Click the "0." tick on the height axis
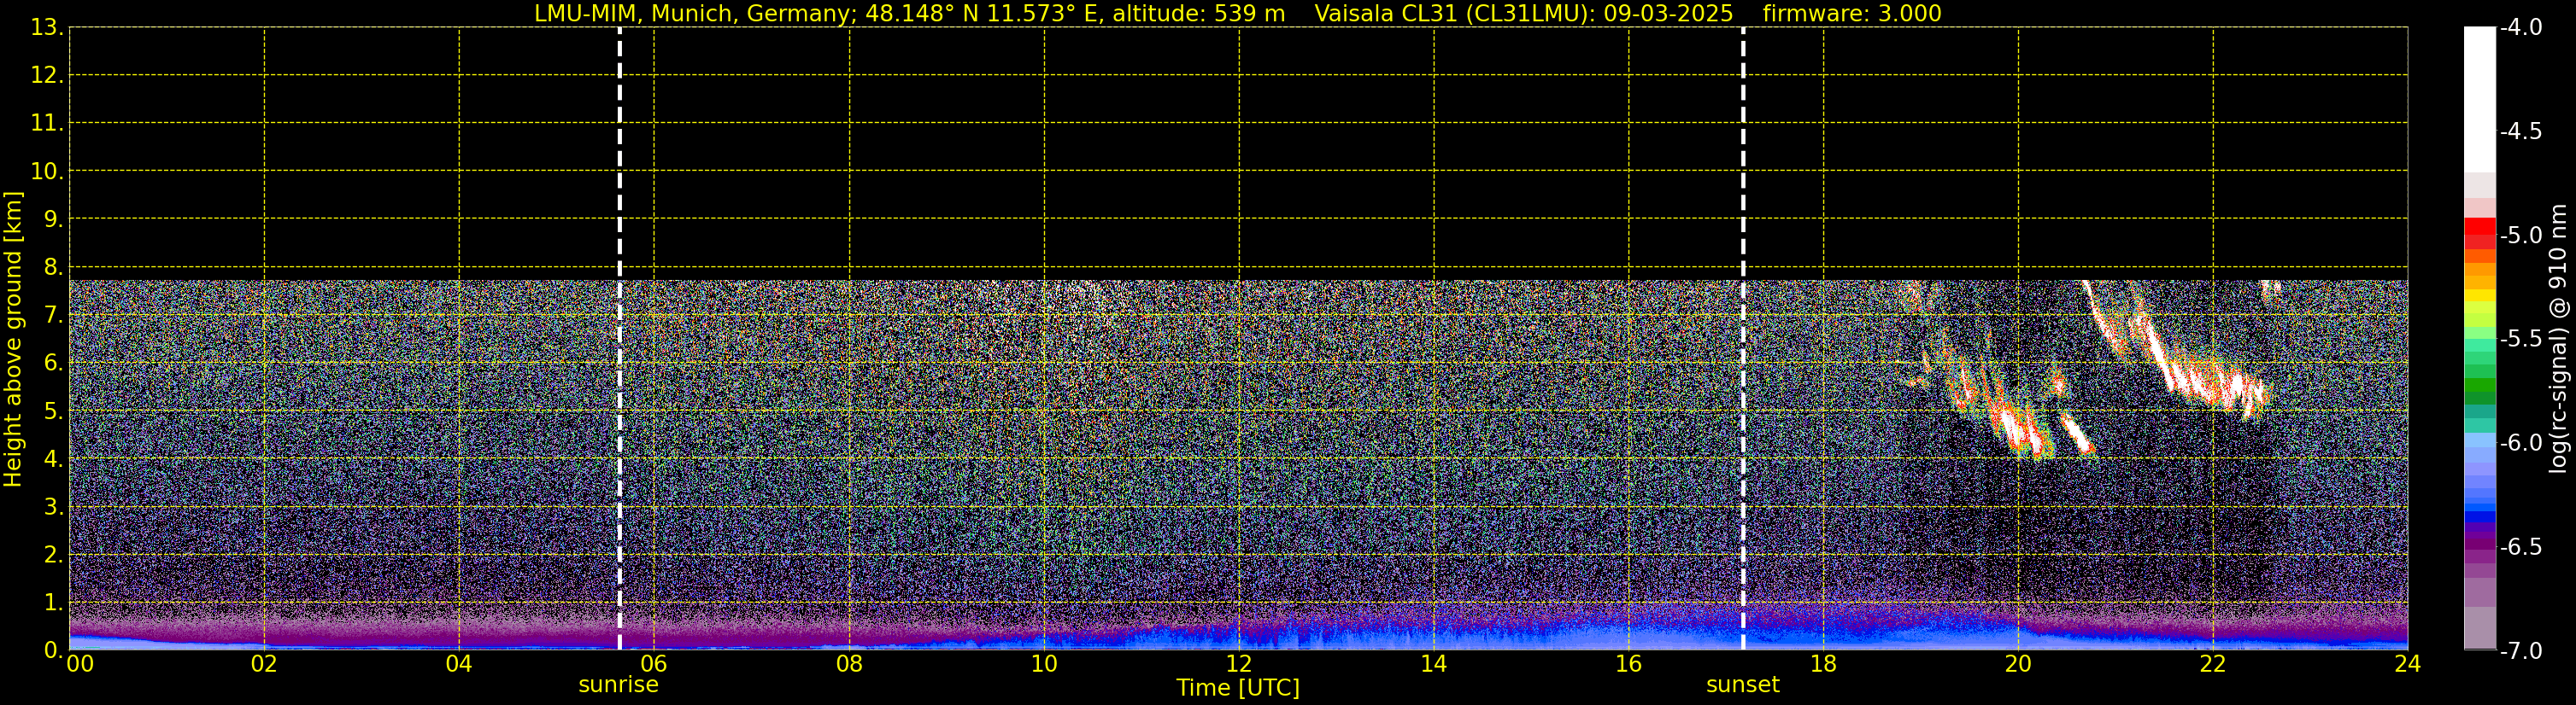The width and height of the screenshot is (2576, 705). pyautogui.click(x=53, y=650)
